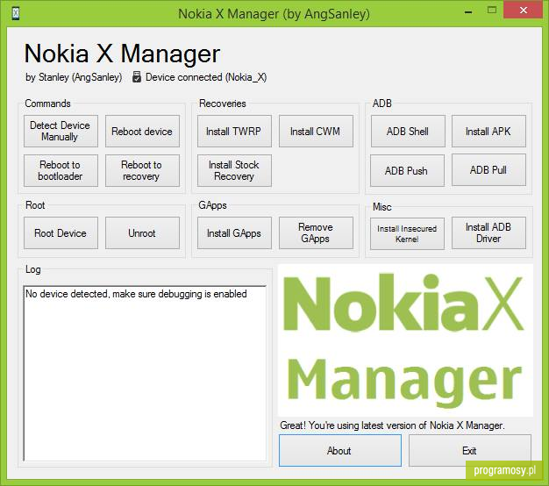Click Install APK button
Viewport: 549px width, 486px height.
coord(488,132)
